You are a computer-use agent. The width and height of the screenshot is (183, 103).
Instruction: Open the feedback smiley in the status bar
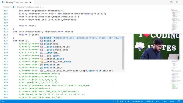179,101
